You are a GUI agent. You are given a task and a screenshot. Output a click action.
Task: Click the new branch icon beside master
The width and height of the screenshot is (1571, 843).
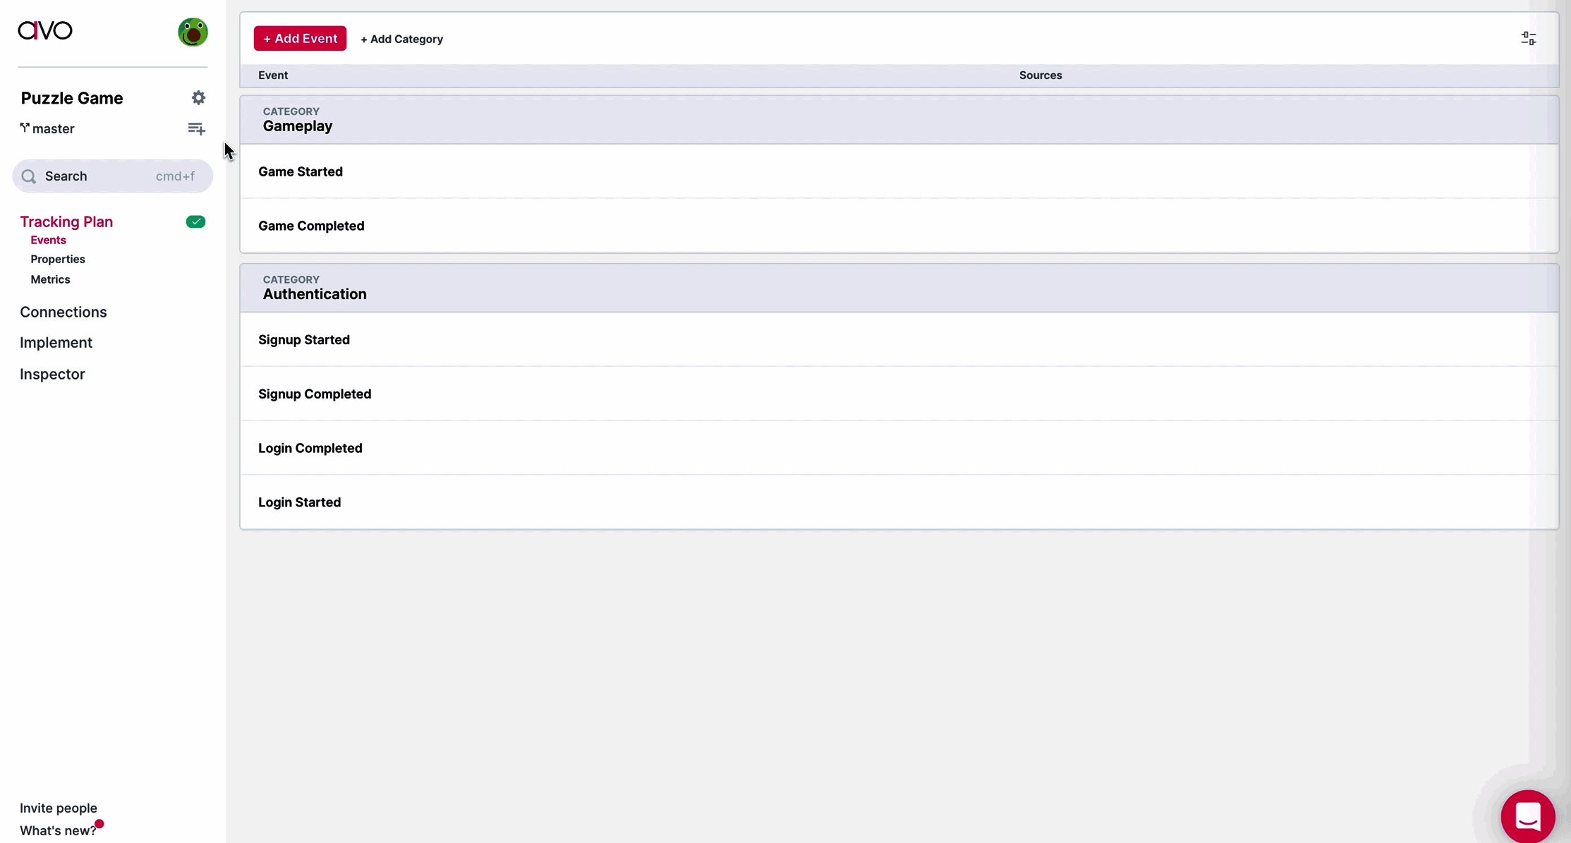point(197,129)
